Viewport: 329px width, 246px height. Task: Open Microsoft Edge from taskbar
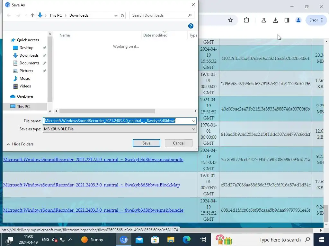click(187, 240)
